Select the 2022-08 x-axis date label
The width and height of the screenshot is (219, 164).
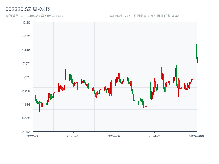(x=33, y=136)
